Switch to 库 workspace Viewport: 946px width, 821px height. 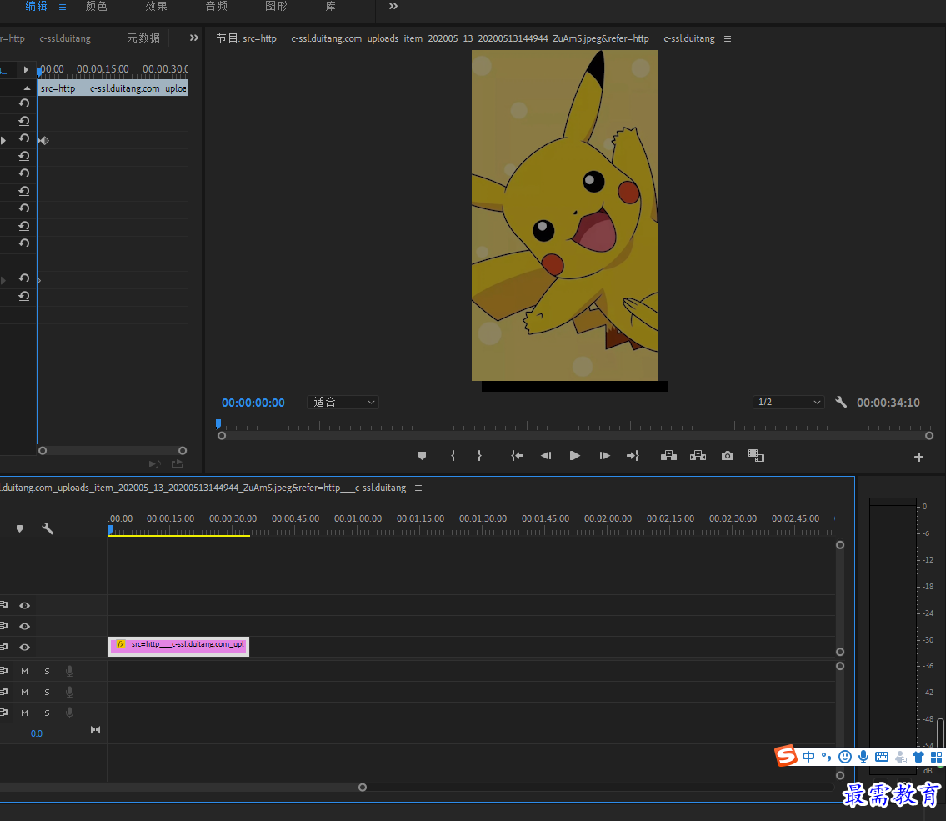click(330, 6)
